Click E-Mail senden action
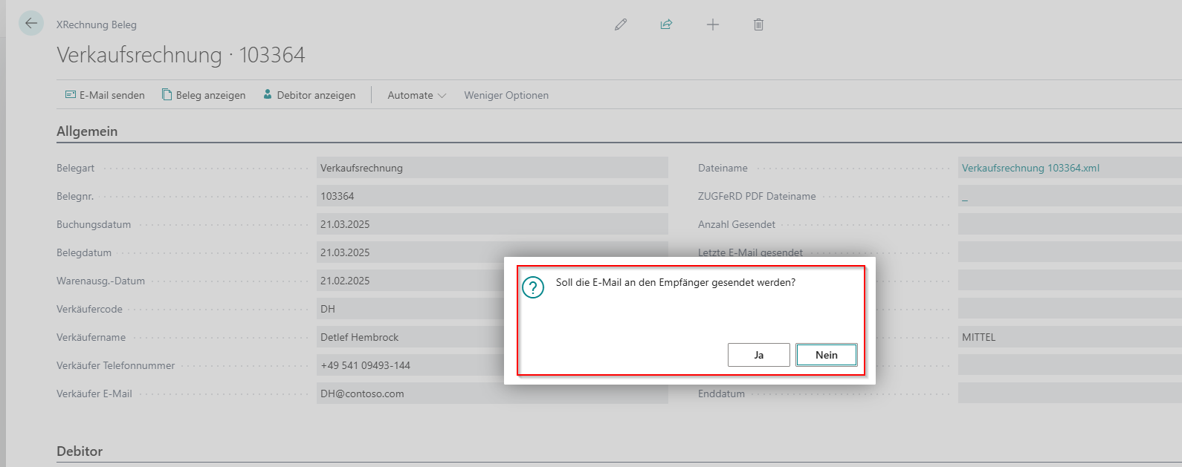1182x467 pixels. pyautogui.click(x=105, y=95)
